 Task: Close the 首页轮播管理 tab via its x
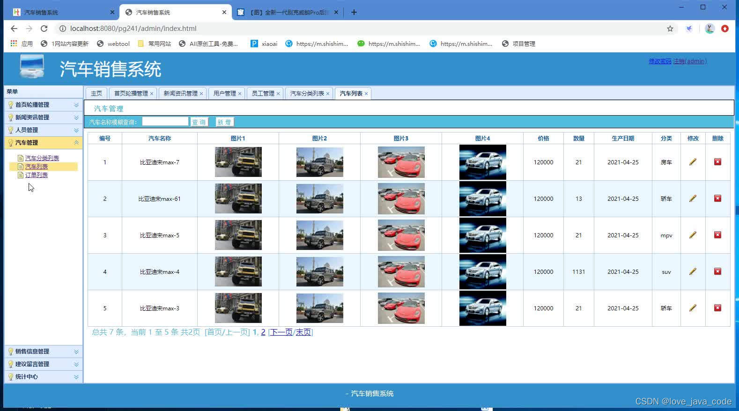tap(152, 94)
